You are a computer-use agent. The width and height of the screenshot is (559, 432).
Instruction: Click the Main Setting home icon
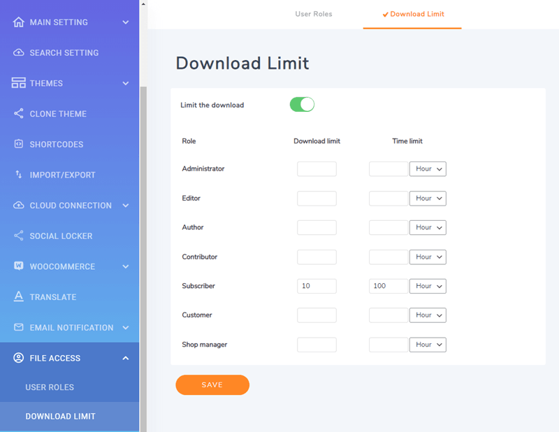tap(19, 22)
